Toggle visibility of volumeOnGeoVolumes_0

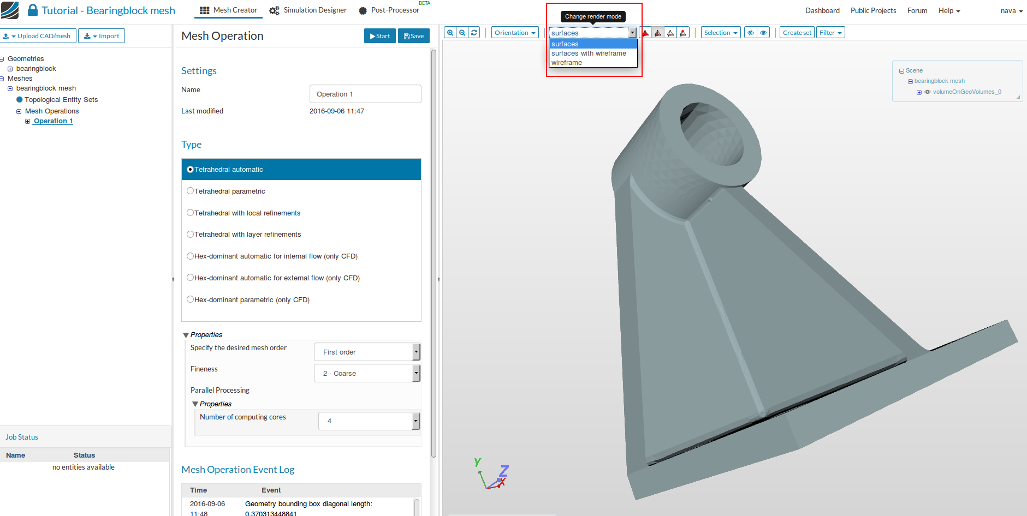click(928, 92)
